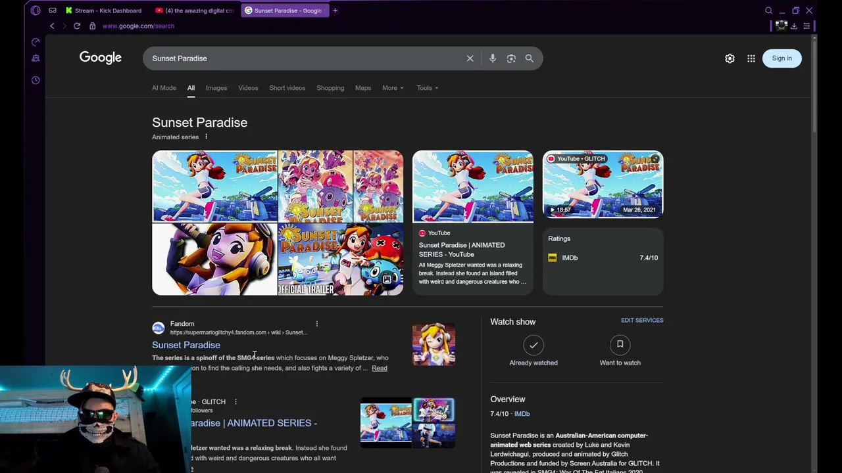The width and height of the screenshot is (842, 473).
Task: Click the page vertical scrollbar
Action: [814, 85]
